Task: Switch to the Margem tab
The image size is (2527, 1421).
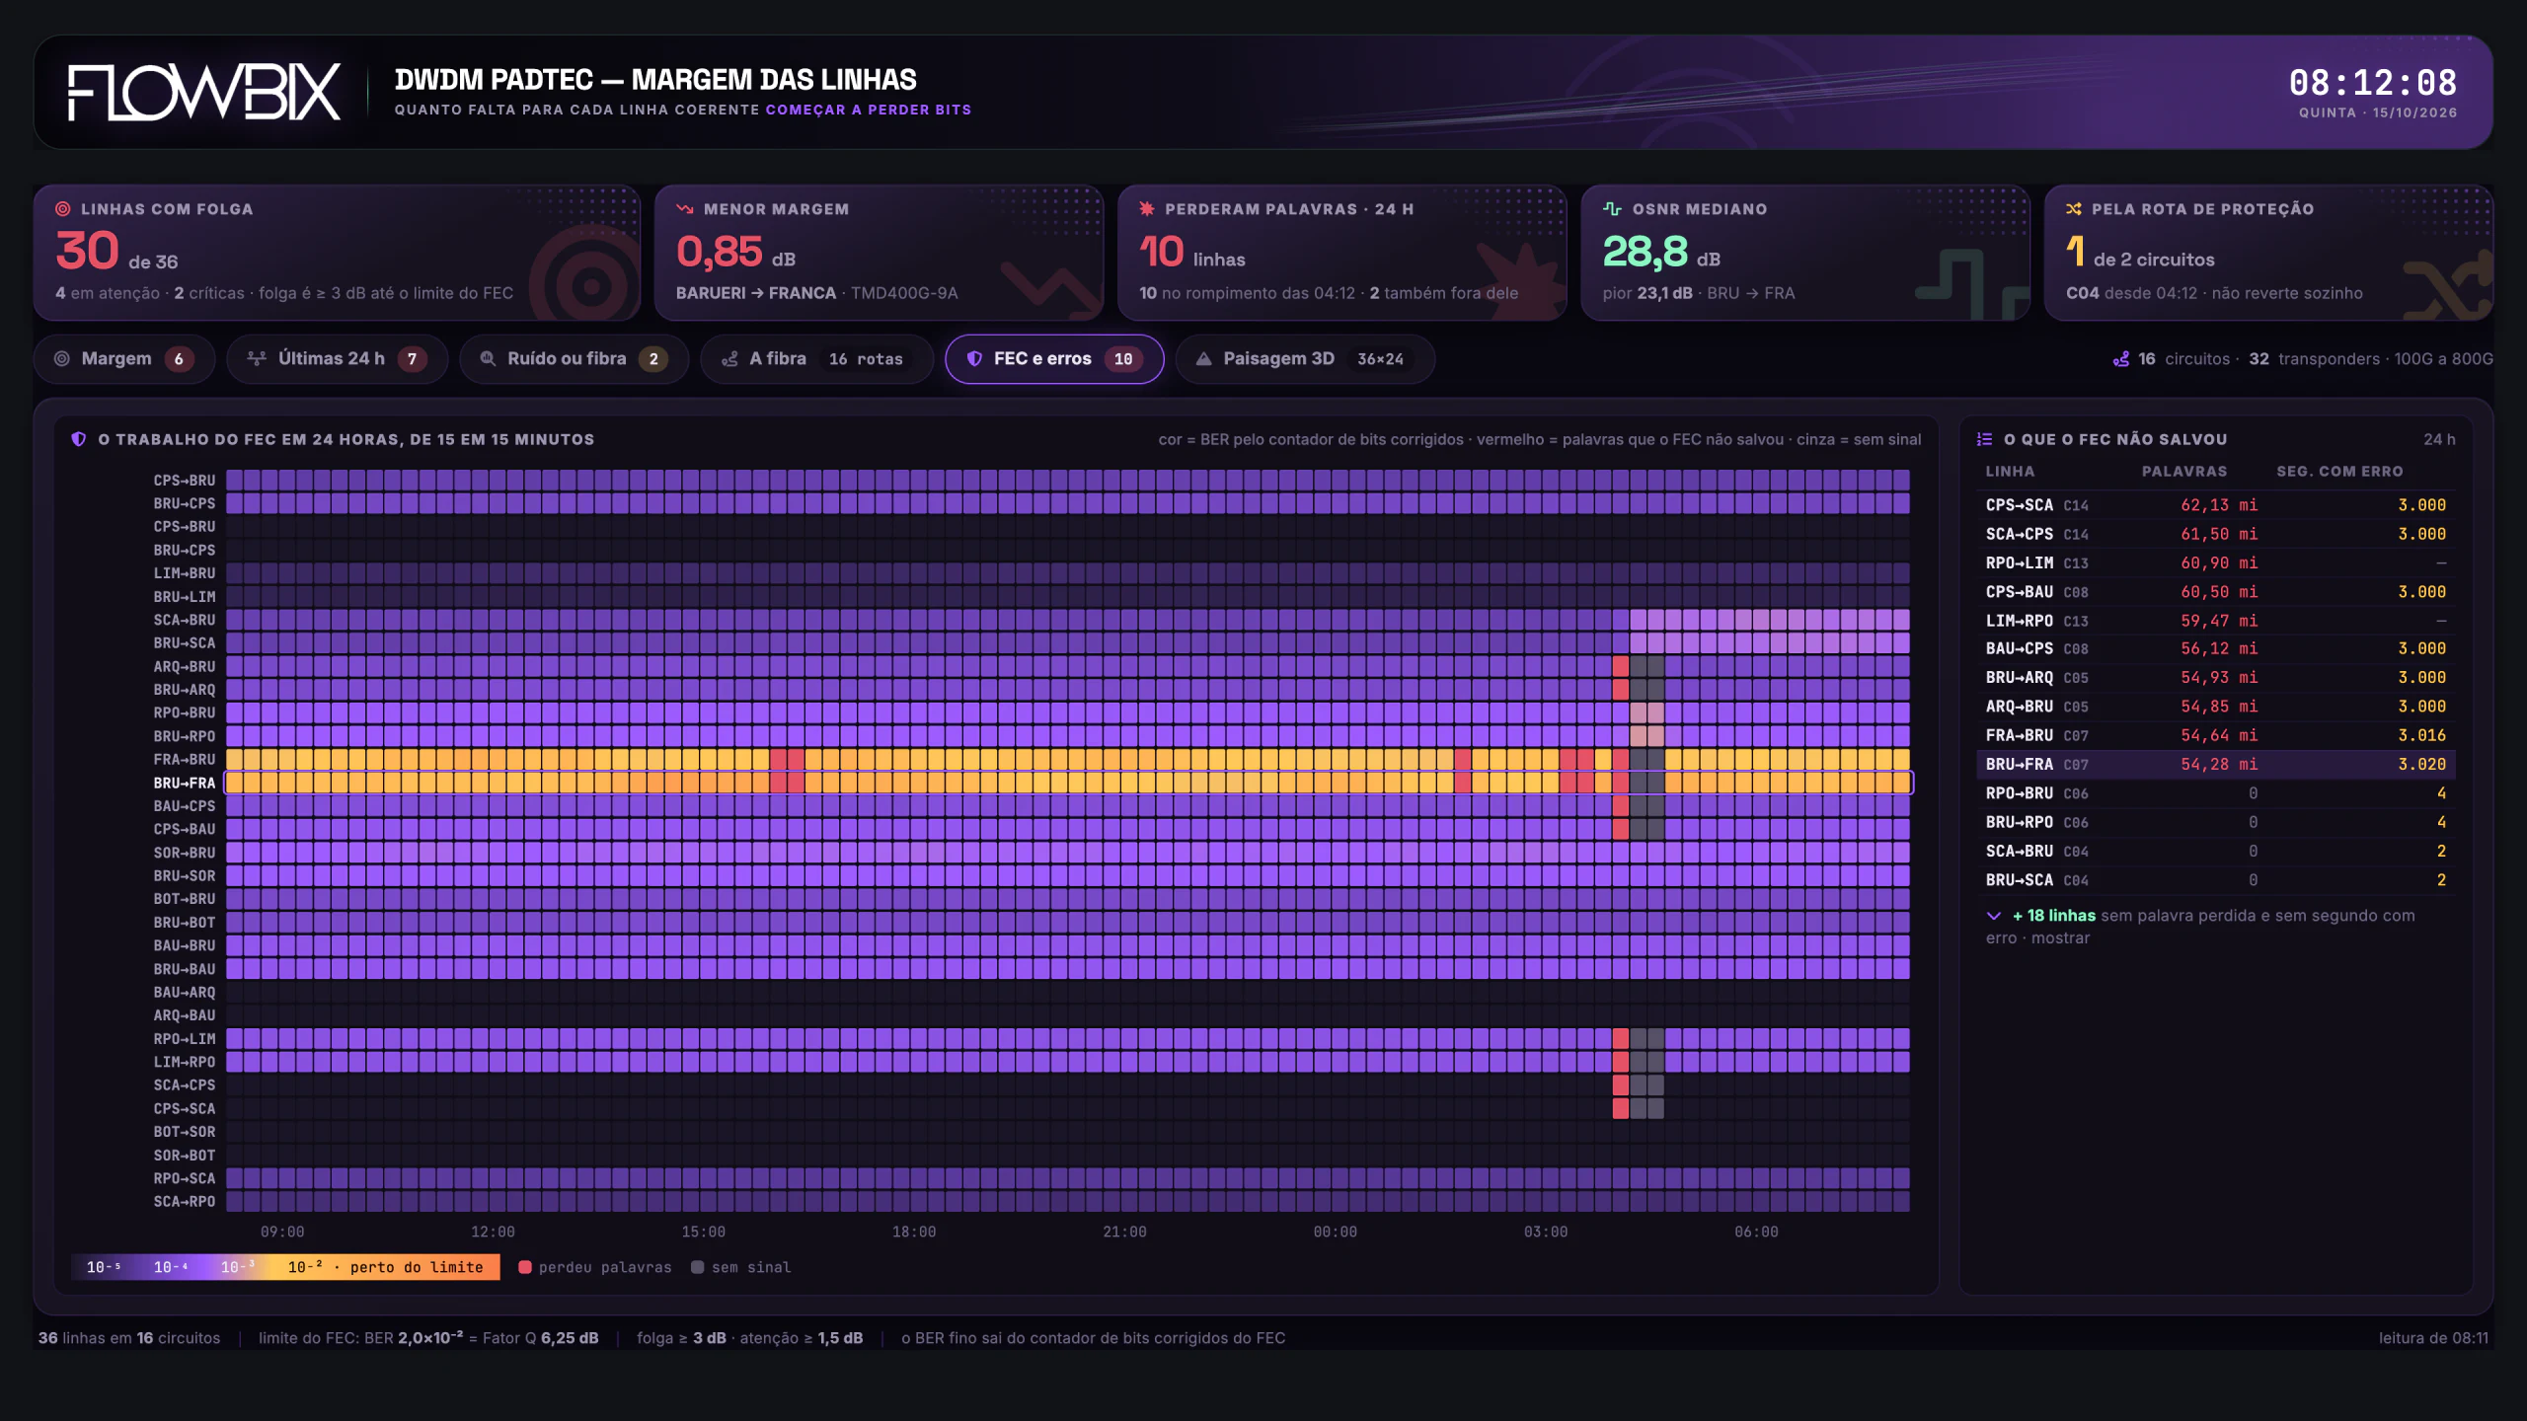Action: [124, 359]
